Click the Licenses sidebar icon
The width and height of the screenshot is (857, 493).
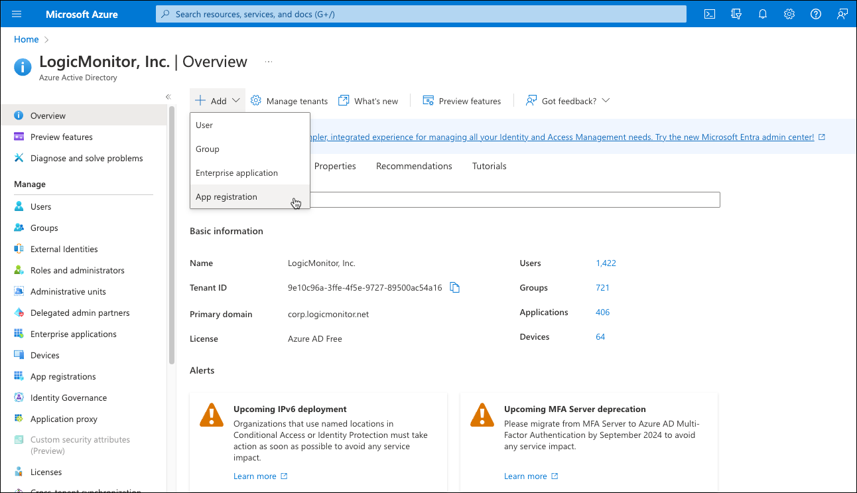[x=19, y=472]
